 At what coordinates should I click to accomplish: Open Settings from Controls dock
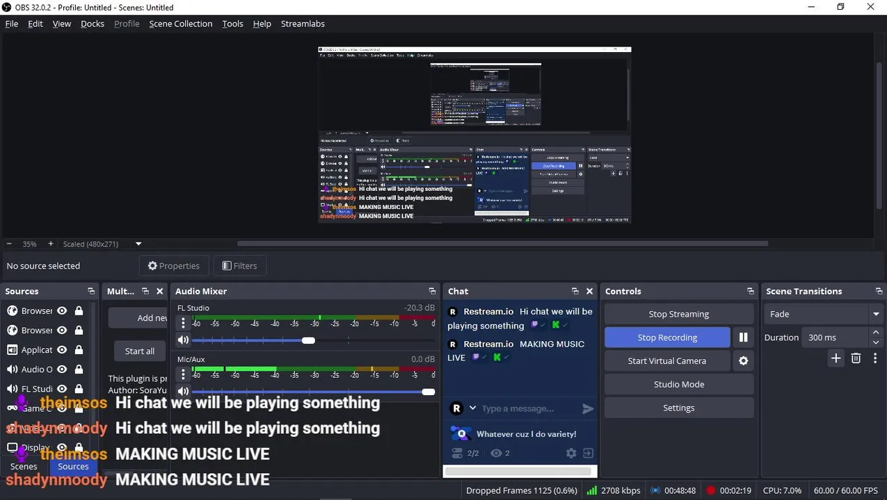[679, 408]
